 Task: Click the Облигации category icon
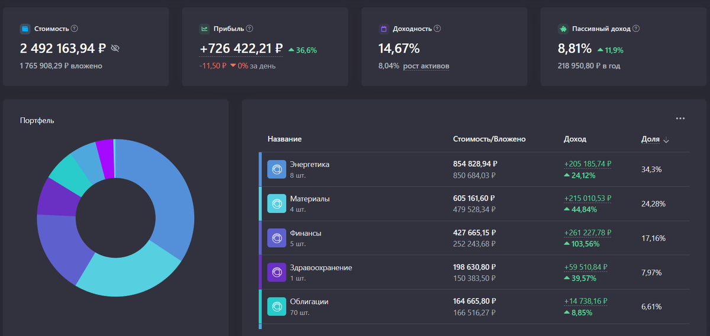(276, 306)
